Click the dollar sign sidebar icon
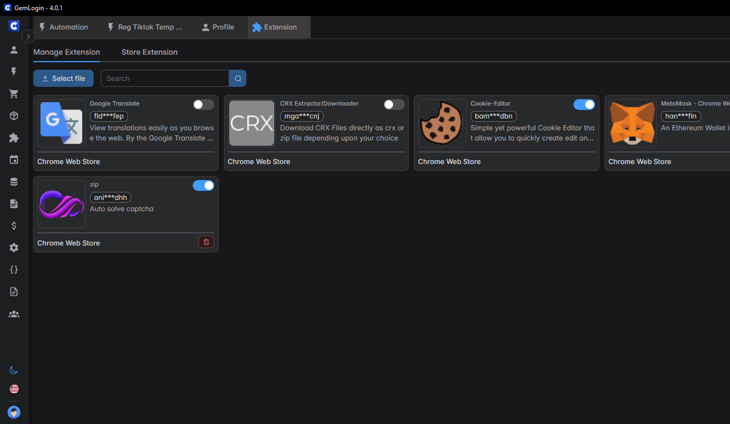730x424 pixels. [14, 226]
